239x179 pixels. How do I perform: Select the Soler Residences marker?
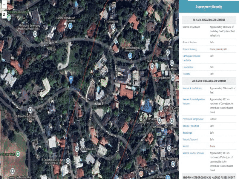pyautogui.click(x=173, y=78)
